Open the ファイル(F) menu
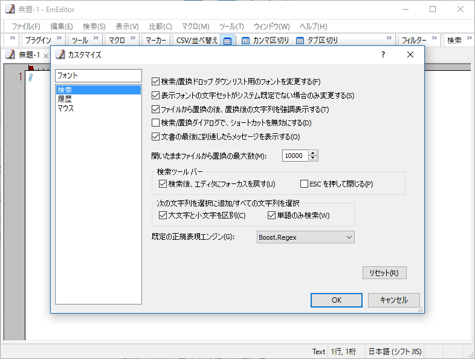The image size is (475, 359). pos(26,27)
